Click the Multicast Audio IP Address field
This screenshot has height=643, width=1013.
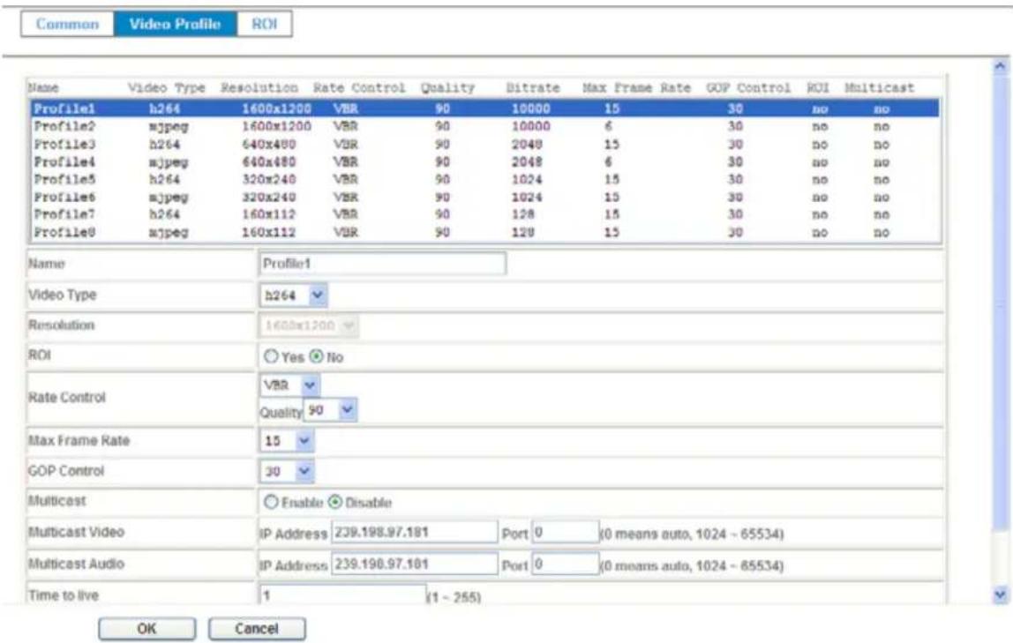click(x=414, y=564)
